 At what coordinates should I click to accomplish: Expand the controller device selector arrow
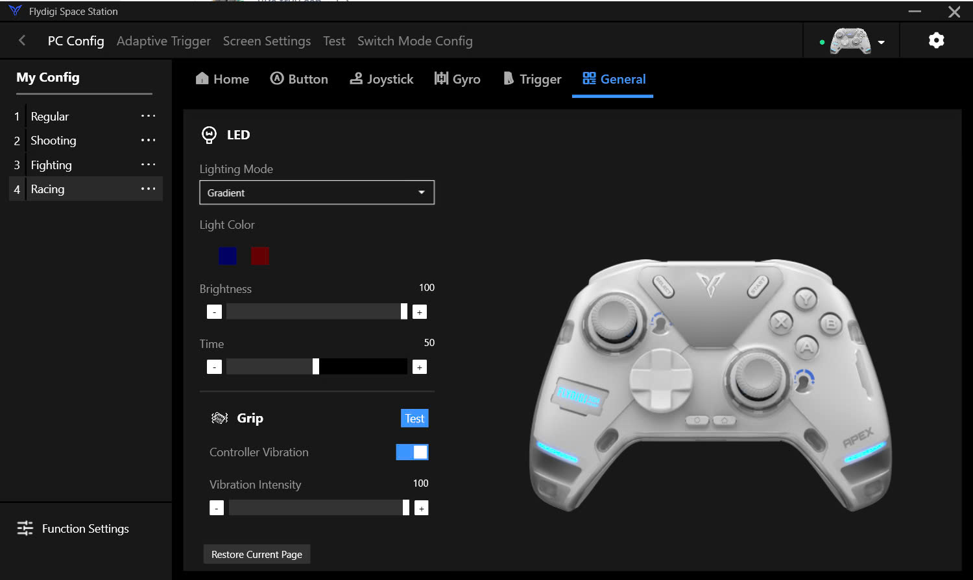coord(881,42)
